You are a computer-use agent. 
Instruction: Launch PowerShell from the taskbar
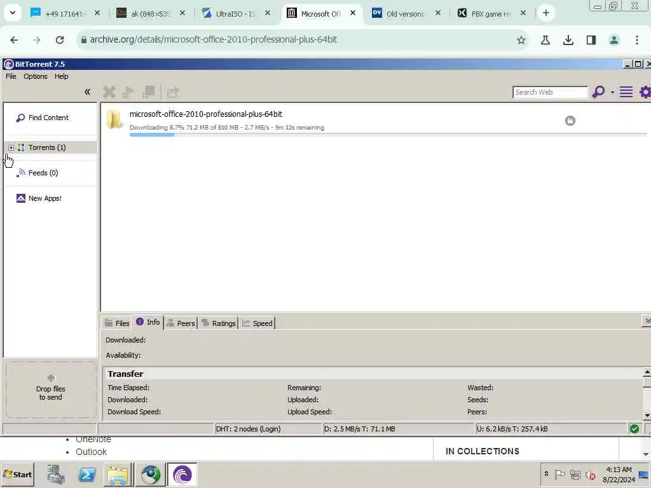click(87, 474)
